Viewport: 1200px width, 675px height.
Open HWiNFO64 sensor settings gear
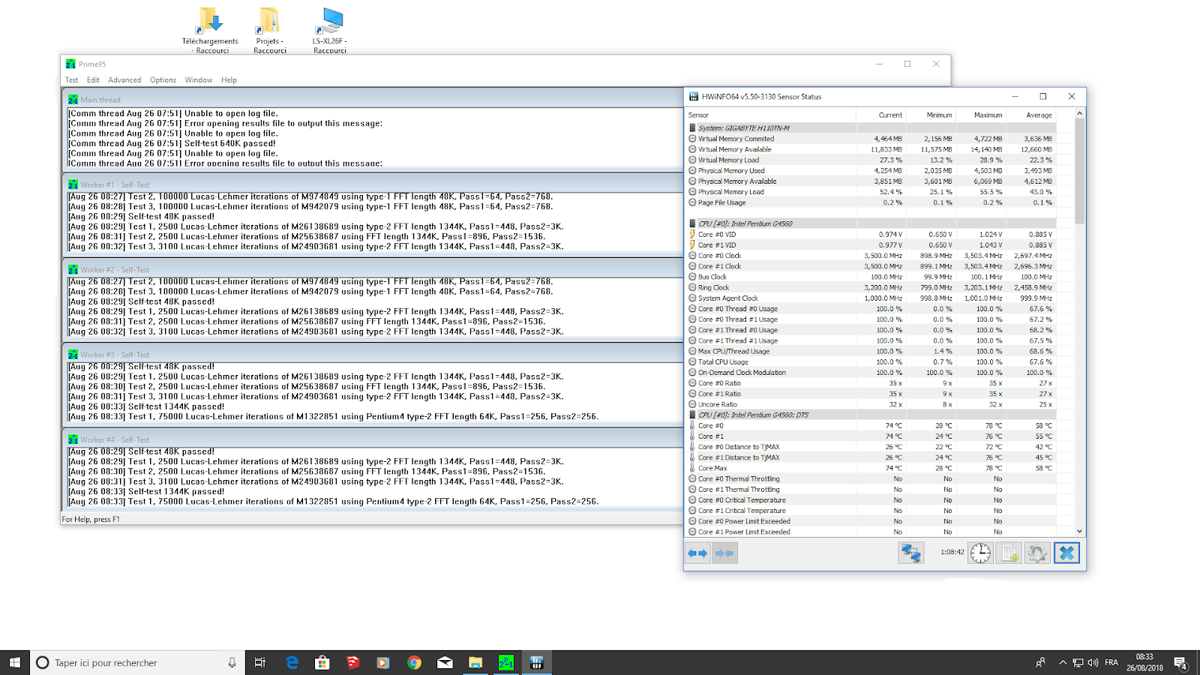click(1037, 553)
